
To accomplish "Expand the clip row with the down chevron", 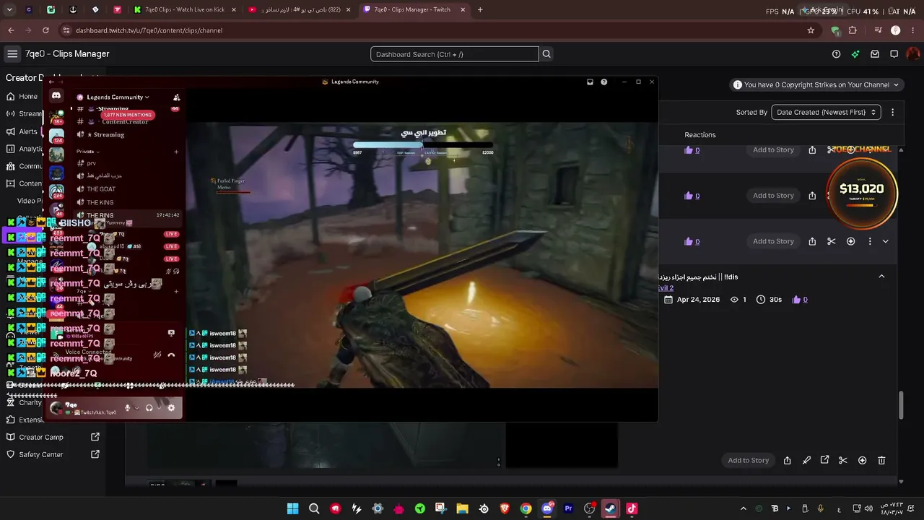I will (x=886, y=241).
